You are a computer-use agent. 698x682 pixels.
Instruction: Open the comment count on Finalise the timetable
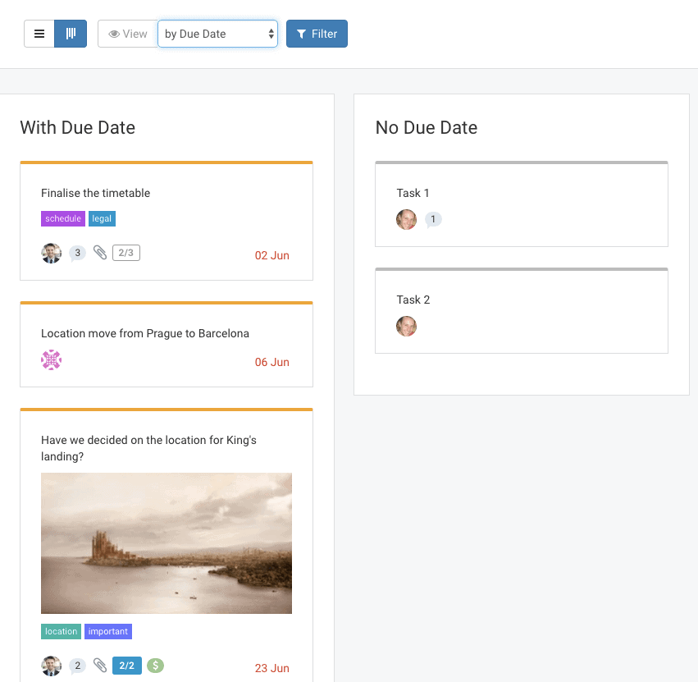(77, 253)
